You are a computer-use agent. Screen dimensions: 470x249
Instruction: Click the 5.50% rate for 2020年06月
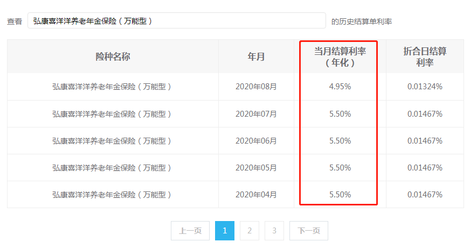[x=340, y=141]
